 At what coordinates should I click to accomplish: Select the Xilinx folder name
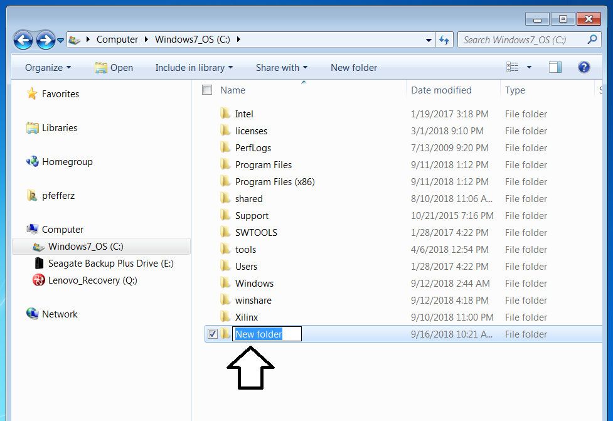point(247,317)
